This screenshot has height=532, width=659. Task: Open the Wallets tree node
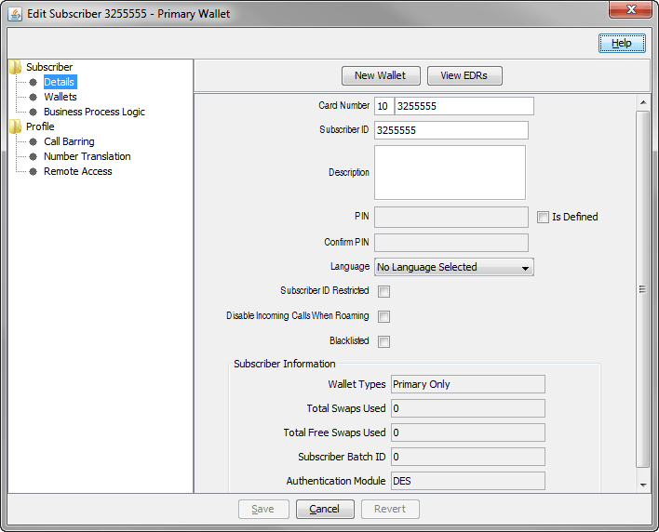pyautogui.click(x=61, y=97)
